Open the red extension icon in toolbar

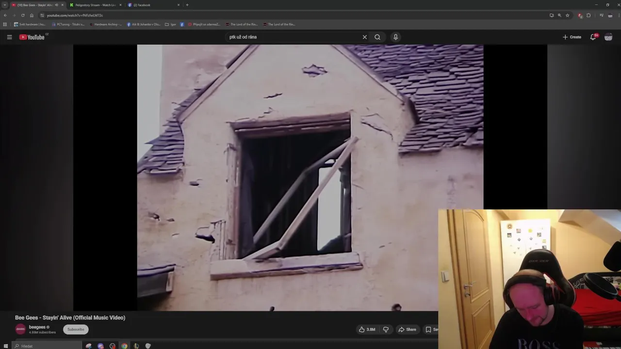580,15
